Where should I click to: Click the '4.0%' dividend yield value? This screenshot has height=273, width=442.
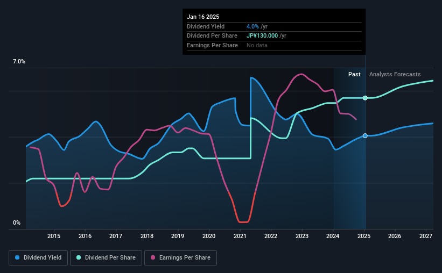[x=252, y=26]
